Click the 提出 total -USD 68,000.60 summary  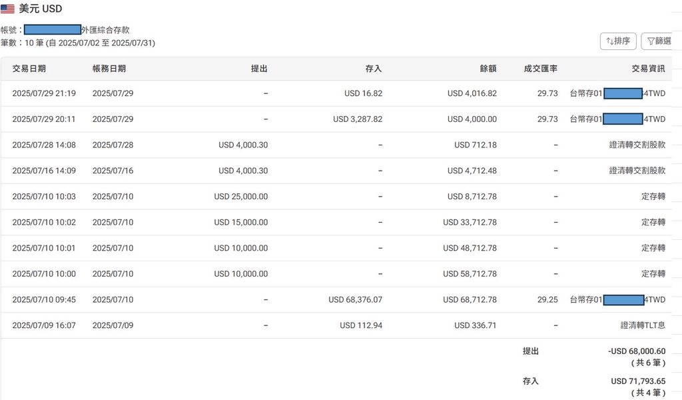pyautogui.click(x=637, y=351)
